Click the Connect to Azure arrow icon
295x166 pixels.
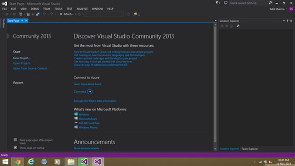[90, 92]
